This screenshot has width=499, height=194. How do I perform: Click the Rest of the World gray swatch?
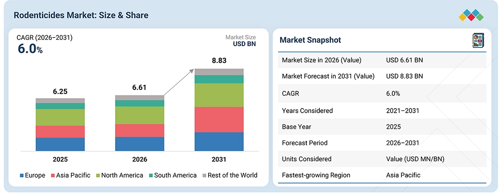click(204, 175)
